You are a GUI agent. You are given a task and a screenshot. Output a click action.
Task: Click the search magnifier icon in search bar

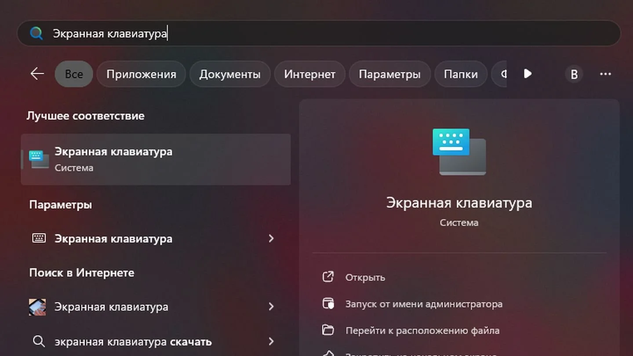[x=36, y=33]
